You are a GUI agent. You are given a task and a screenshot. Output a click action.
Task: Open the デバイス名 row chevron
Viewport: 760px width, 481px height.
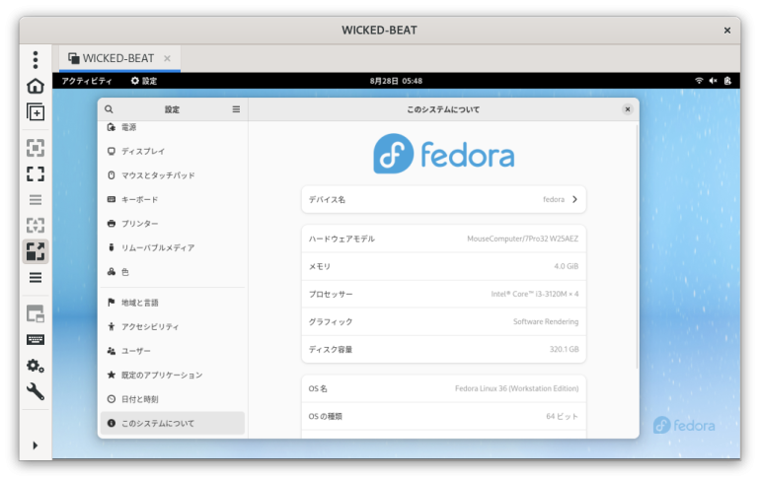point(574,199)
